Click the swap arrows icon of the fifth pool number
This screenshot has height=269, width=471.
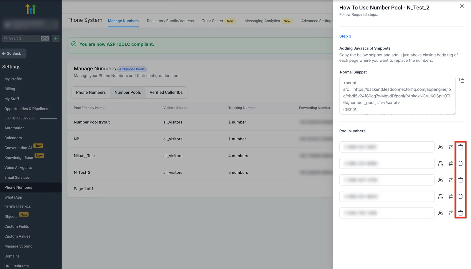[x=451, y=213]
